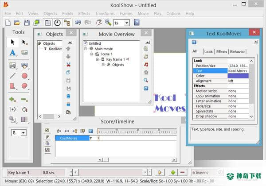The height and width of the screenshot is (186, 266).
Task: Select the red freeform blob tool
Action: click(25, 86)
